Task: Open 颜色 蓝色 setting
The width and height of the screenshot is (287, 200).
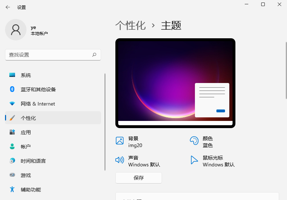Action: [201, 142]
